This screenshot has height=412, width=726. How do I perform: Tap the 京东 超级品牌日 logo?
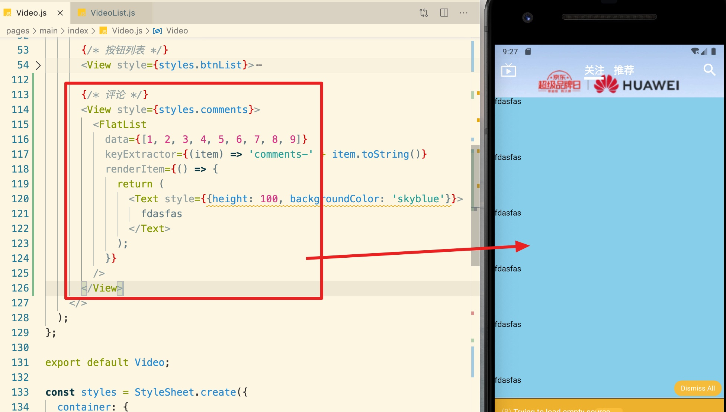click(x=559, y=82)
